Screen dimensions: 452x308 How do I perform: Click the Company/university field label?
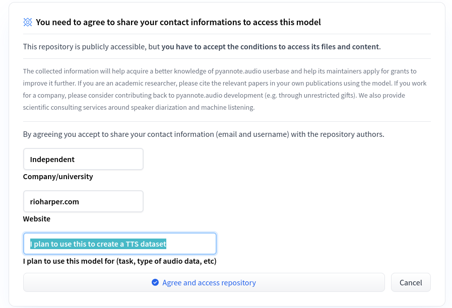57,177
